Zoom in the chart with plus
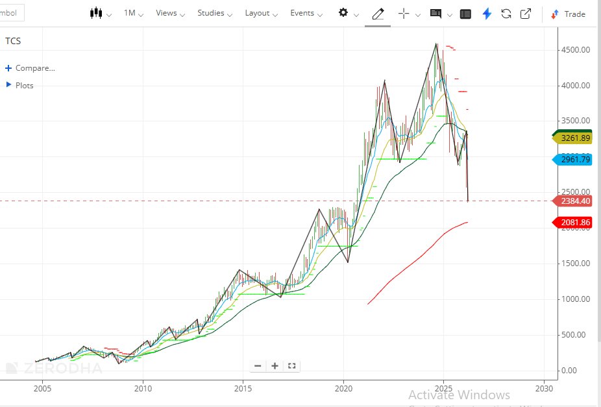 [275, 366]
